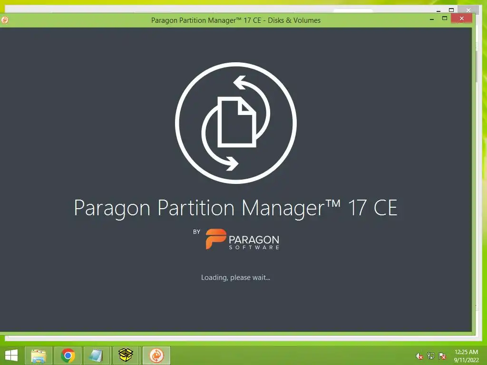Screen dimensions: 487x365
Task: Open the Windows Start button
Action: click(11, 355)
